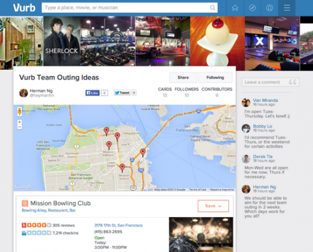313x252 pixels.
Task: Toggle the Following button
Action: point(215,78)
